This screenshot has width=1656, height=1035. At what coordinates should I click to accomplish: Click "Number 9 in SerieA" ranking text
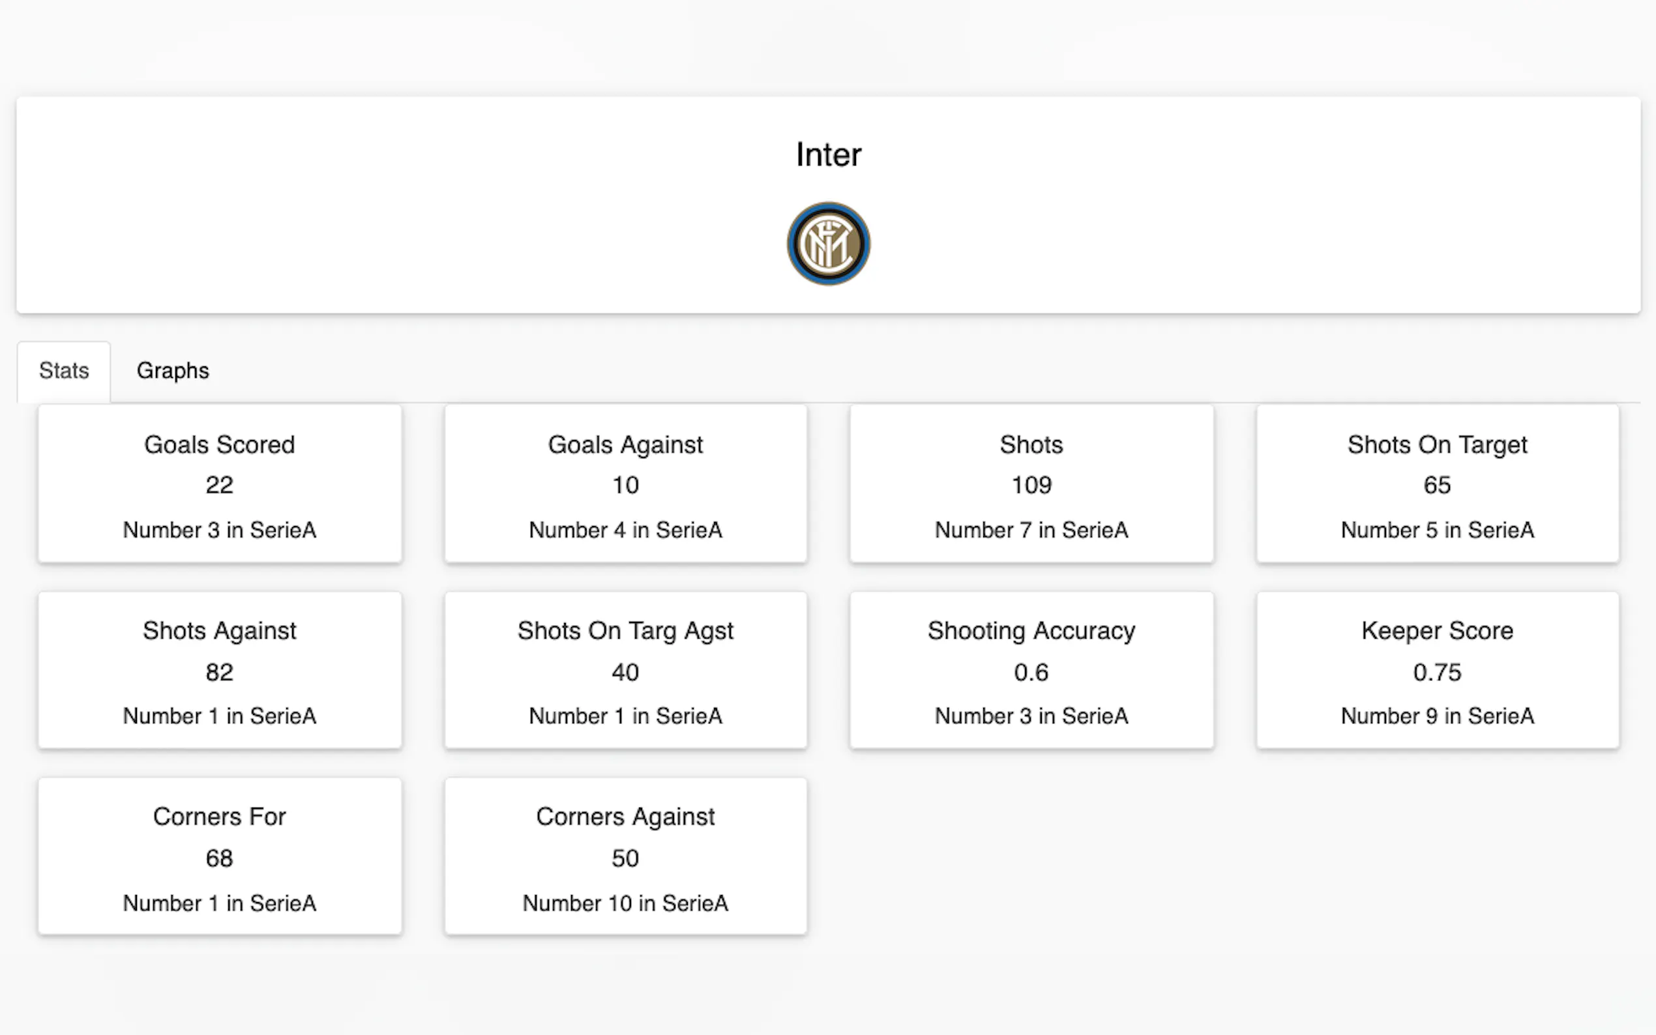1437,716
